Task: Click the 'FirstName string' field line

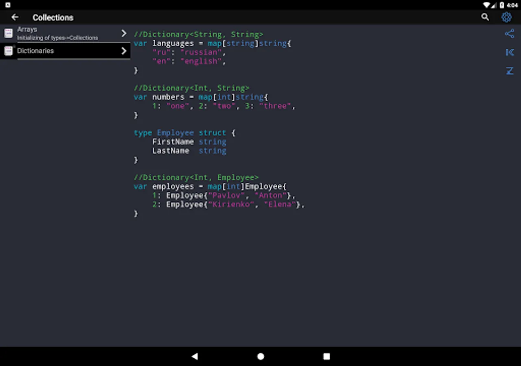Action: click(x=189, y=142)
